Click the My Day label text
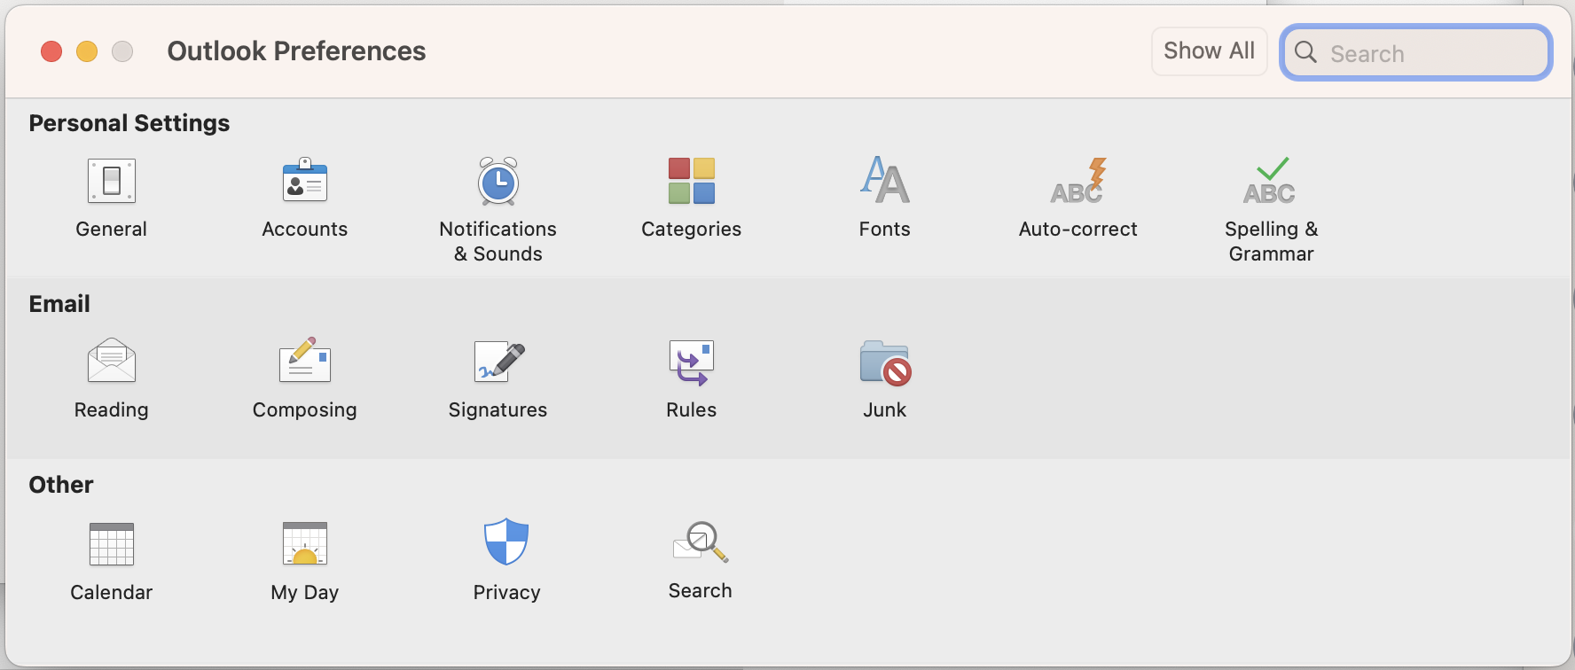The height and width of the screenshot is (670, 1575). click(x=305, y=593)
